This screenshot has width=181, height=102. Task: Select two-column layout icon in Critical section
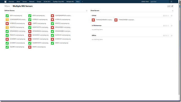pos(166,16)
